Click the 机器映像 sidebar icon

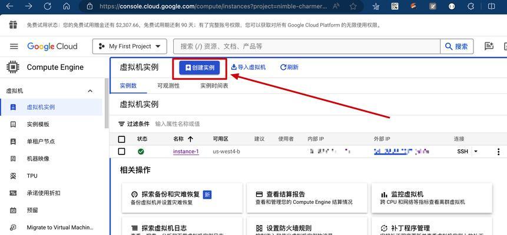(13, 159)
